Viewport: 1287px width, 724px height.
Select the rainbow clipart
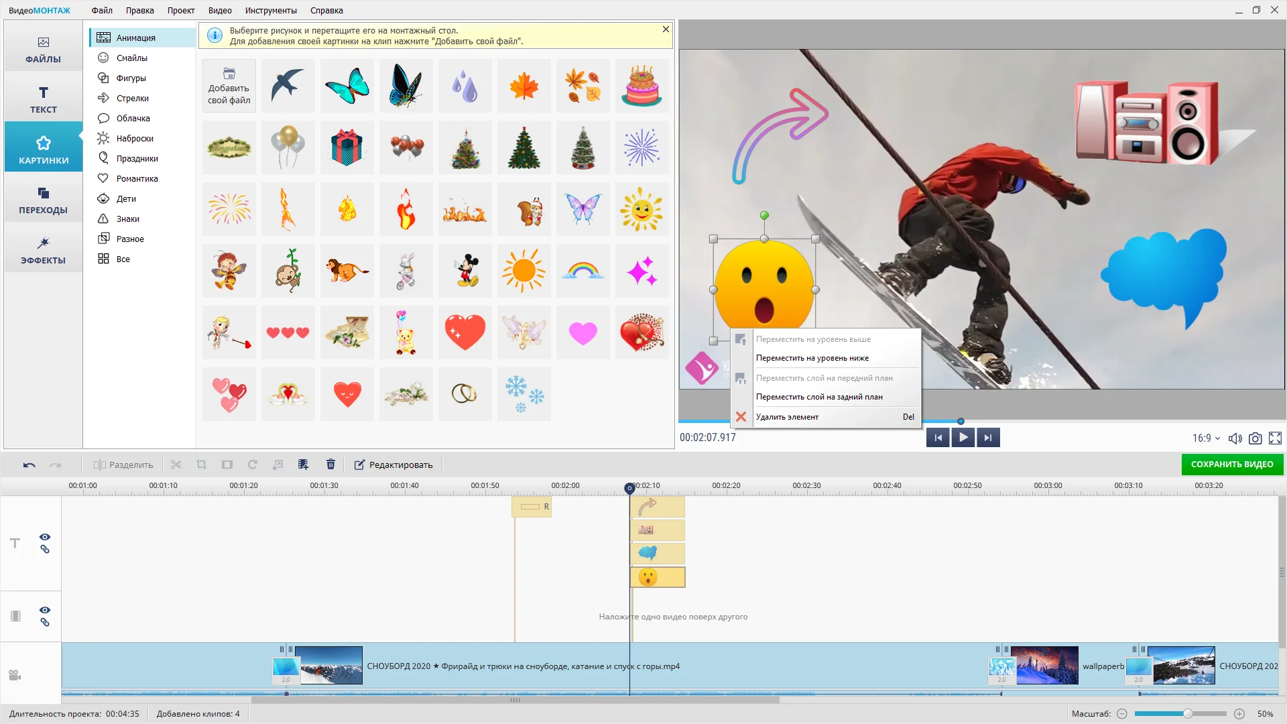click(583, 271)
